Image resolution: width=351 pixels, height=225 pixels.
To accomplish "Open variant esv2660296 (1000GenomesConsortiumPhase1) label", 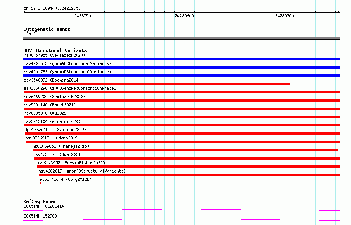I will click(71, 88).
